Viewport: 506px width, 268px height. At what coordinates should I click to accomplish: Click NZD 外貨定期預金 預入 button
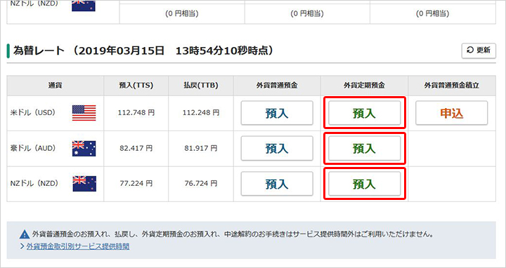click(x=364, y=184)
